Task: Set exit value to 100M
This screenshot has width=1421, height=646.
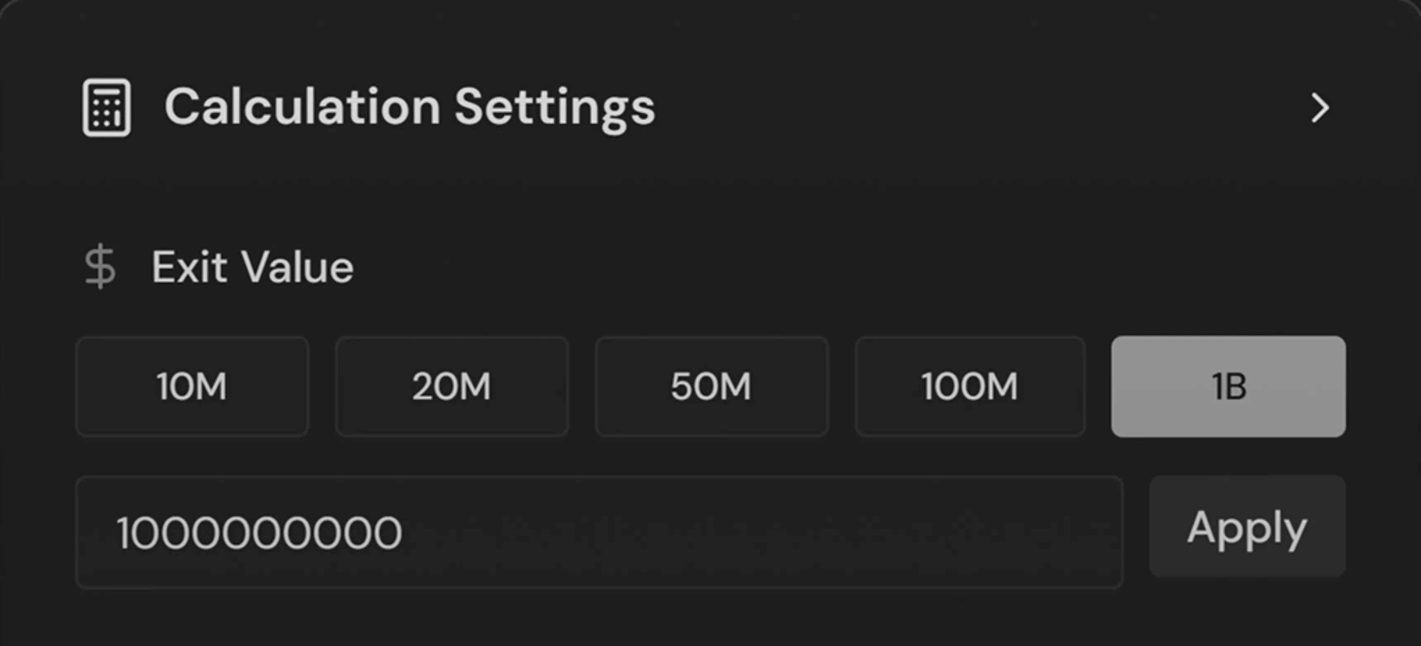Action: coord(970,386)
